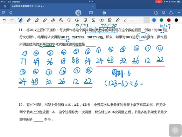Toggle the ruler tool

pyautogui.click(x=118, y=20)
